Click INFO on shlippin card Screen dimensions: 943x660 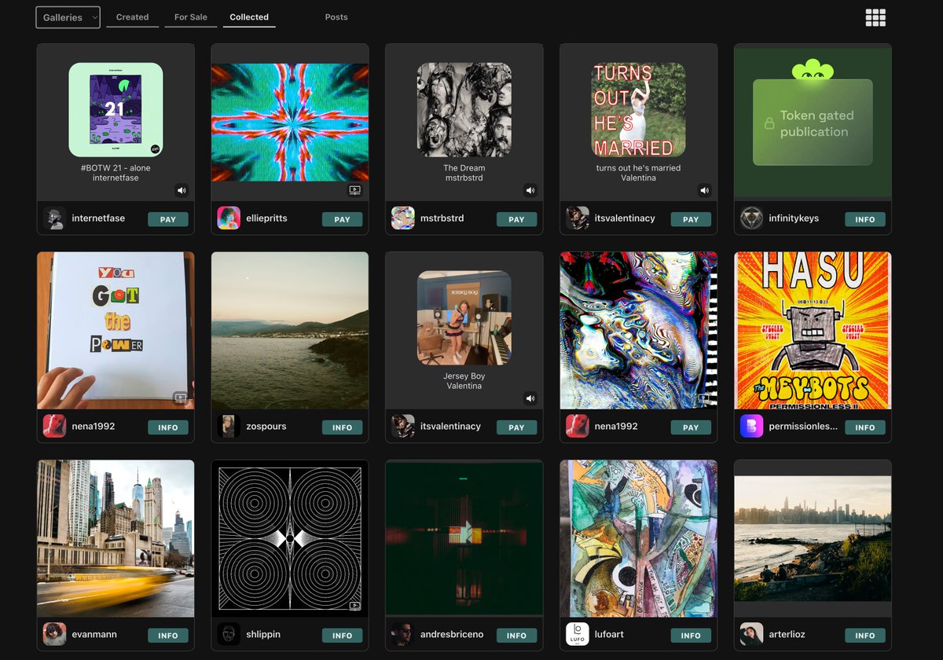343,636
